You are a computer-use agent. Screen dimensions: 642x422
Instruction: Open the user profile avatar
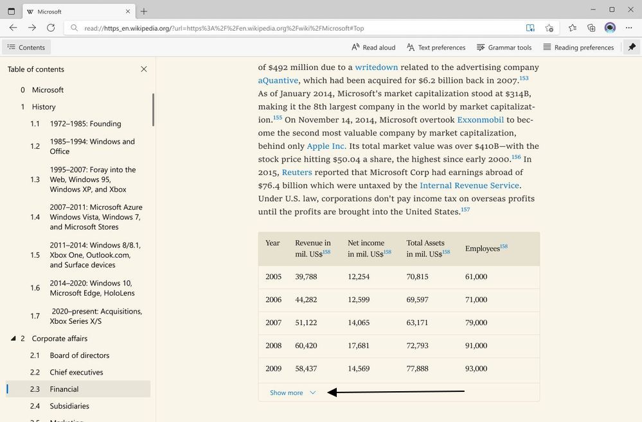pyautogui.click(x=610, y=28)
